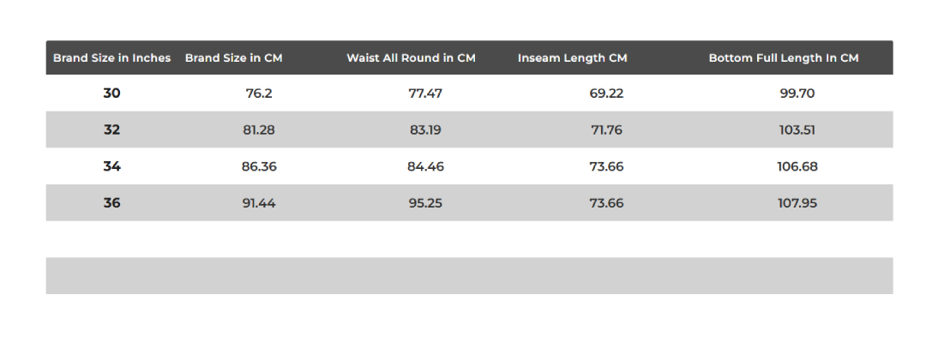This screenshot has width=938, height=343.
Task: Click the 91.44 brand size cell
Action: tap(259, 203)
